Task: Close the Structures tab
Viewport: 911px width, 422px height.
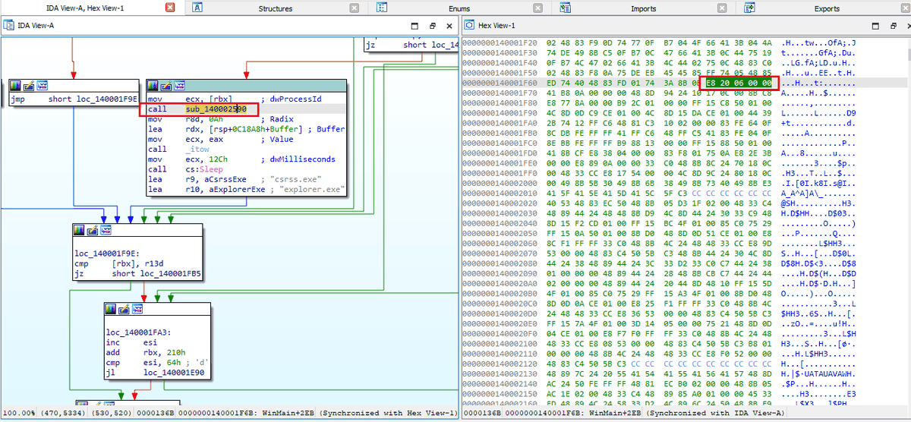Action: click(x=355, y=8)
